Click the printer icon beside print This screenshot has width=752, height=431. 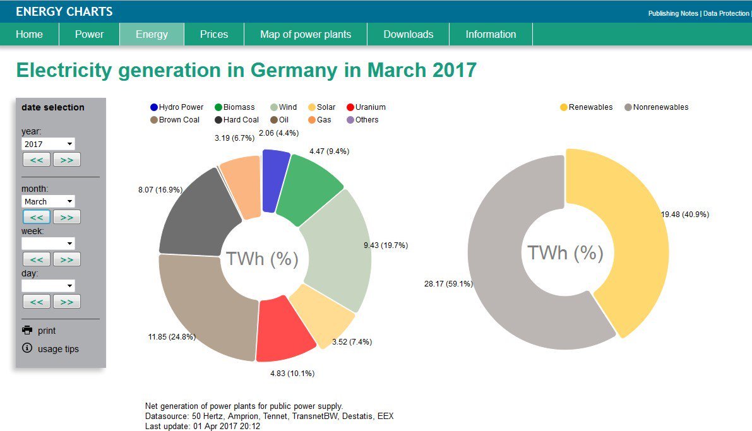tap(27, 330)
